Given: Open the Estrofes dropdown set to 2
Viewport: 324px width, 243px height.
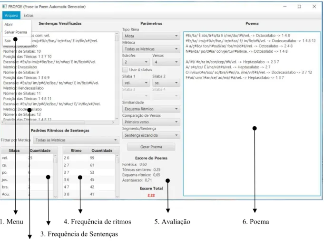Looking at the screenshot, I should [136, 62].
